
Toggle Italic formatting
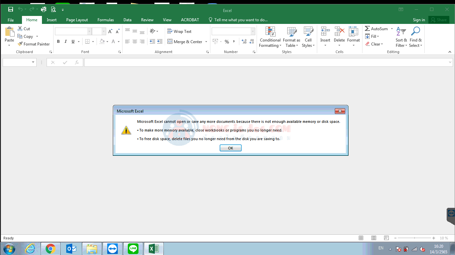65,41
